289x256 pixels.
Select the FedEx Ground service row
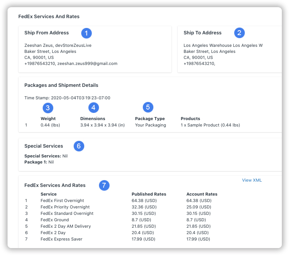point(118,220)
